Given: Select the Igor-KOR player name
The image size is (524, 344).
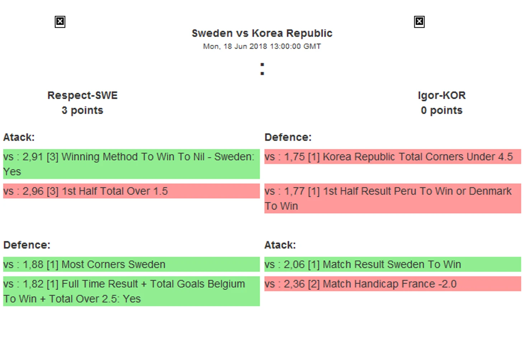Looking at the screenshot, I should pos(441,95).
